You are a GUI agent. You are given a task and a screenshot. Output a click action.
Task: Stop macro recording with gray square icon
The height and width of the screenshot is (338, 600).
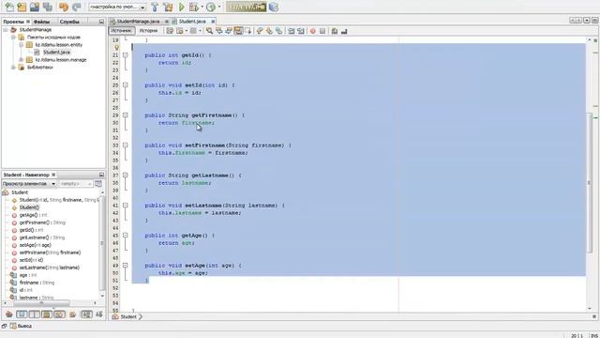coord(322,31)
